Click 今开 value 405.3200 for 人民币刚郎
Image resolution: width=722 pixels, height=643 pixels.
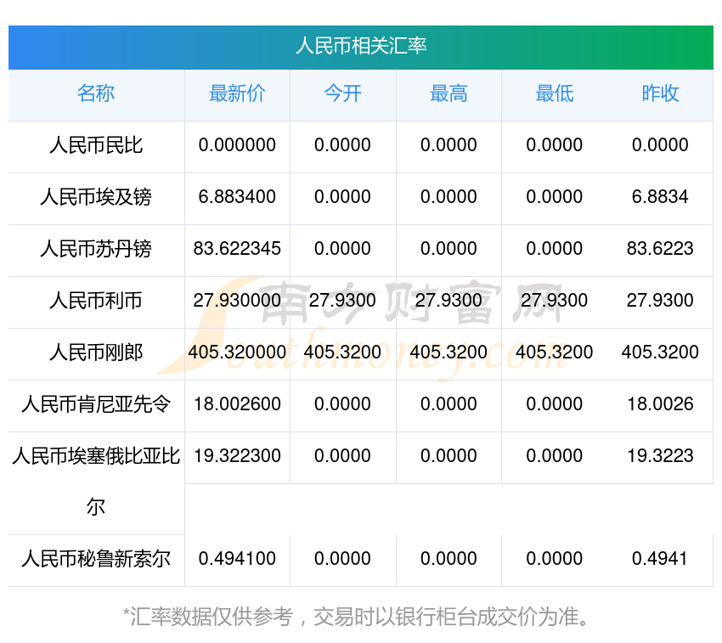click(x=342, y=353)
